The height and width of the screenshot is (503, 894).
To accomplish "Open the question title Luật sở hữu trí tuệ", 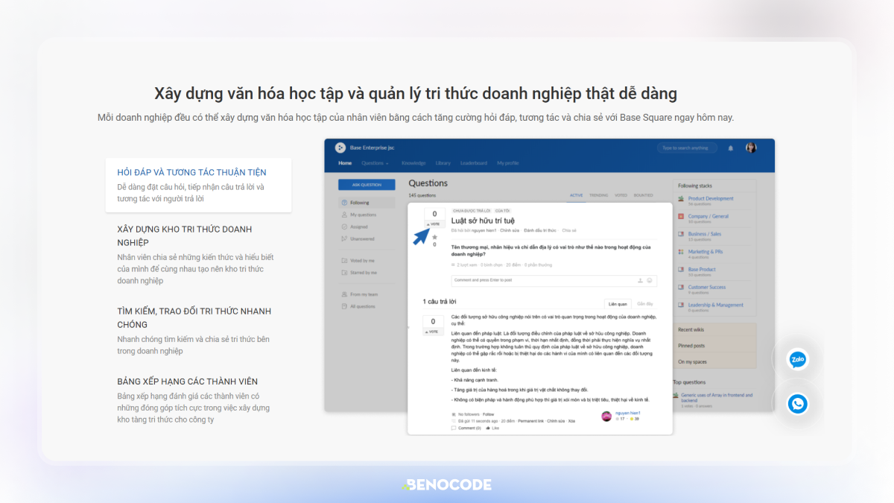I will (x=483, y=221).
